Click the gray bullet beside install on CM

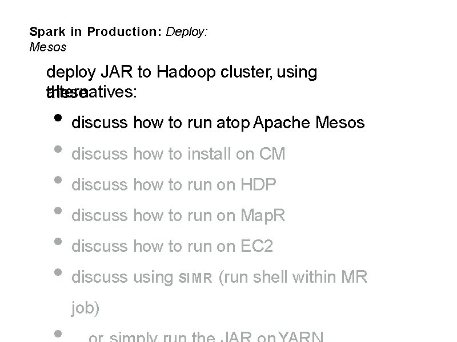[58, 149]
